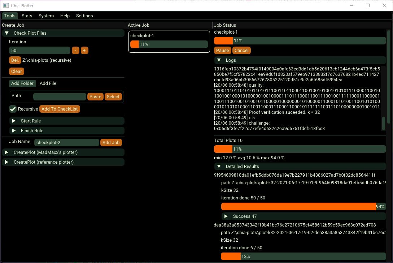Switch to the Add Folder tab

pos(22,83)
